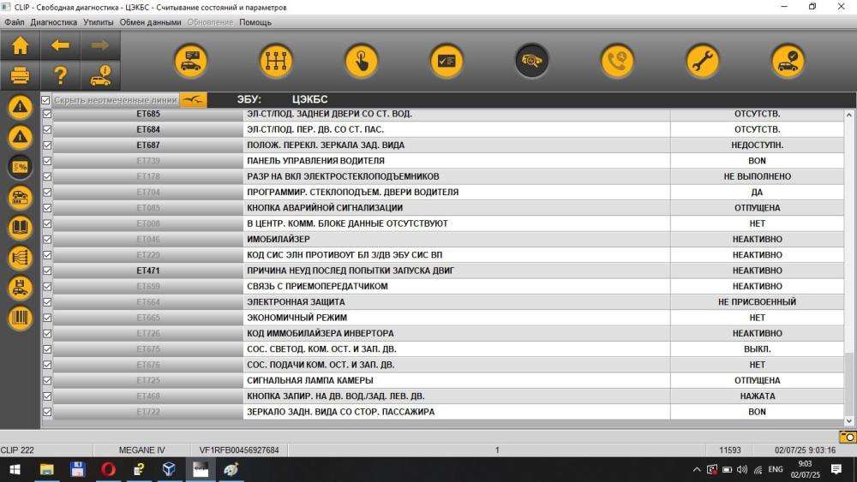Image resolution: width=857 pixels, height=482 pixels.
Task: Open the question mark help icon
Action: tap(60, 75)
